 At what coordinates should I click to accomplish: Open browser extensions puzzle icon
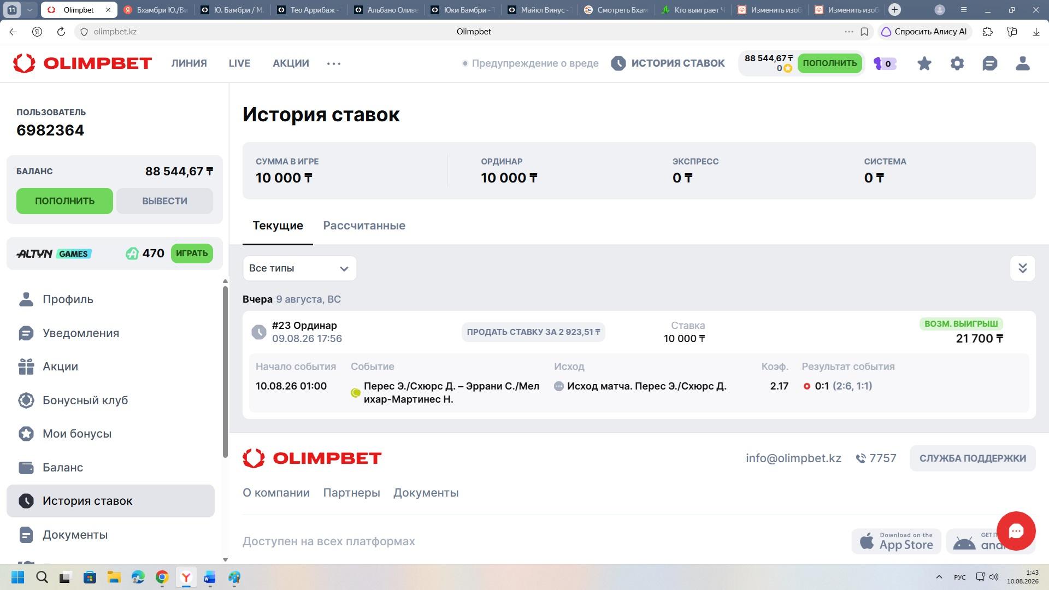coord(987,32)
